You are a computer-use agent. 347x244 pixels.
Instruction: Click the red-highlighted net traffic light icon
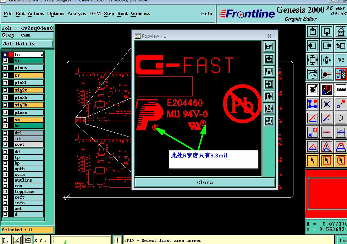pyautogui.click(x=341, y=74)
